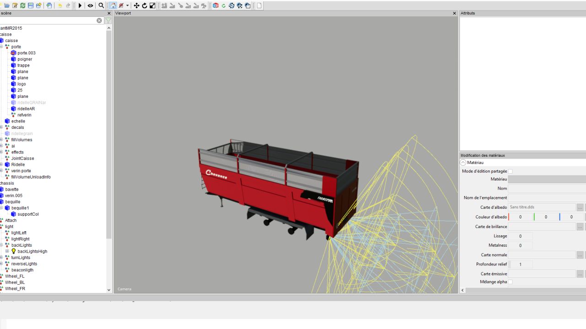Collapse the Matériau section
Image resolution: width=586 pixels, height=329 pixels.
coord(463,163)
